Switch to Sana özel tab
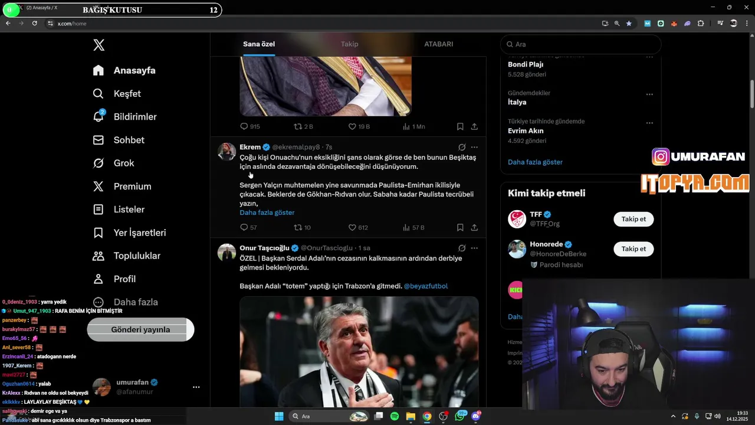The image size is (755, 425). 259,44
